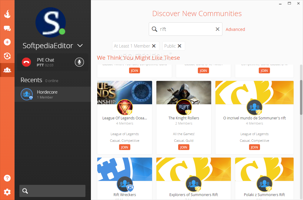The image size is (303, 200).
Task: Open Hordecore in Recents list
Action: pyautogui.click(x=52, y=94)
